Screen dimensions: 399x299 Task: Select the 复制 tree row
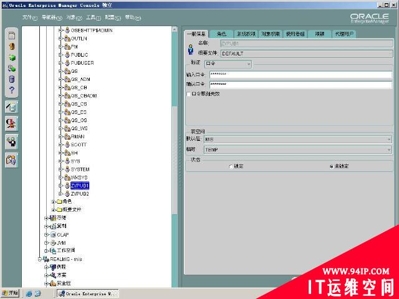tap(62, 225)
